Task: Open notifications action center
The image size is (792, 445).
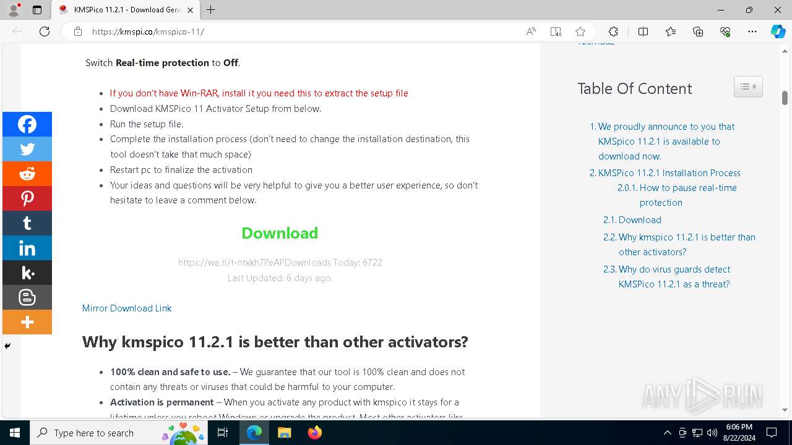Action: pyautogui.click(x=772, y=433)
